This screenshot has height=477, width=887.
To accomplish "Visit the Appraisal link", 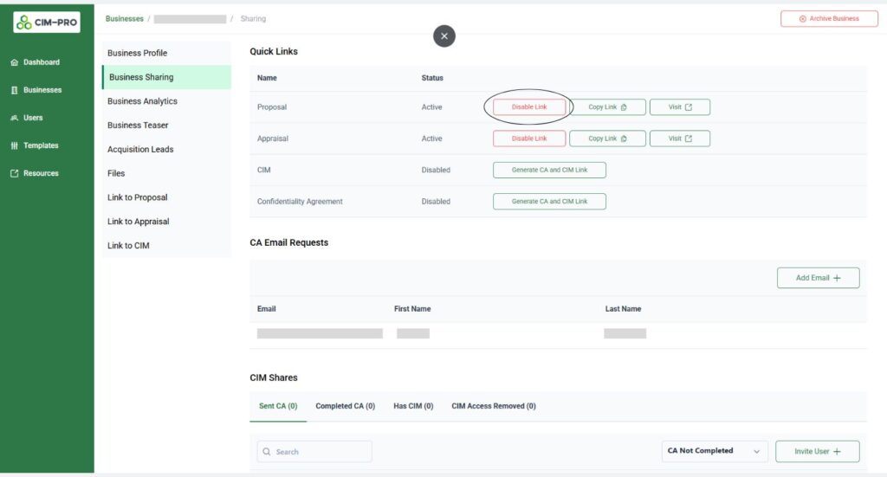I will pos(679,139).
